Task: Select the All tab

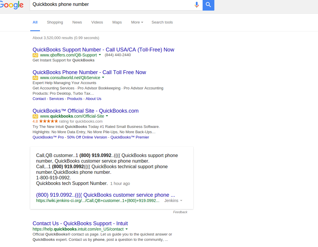Action: point(35,22)
